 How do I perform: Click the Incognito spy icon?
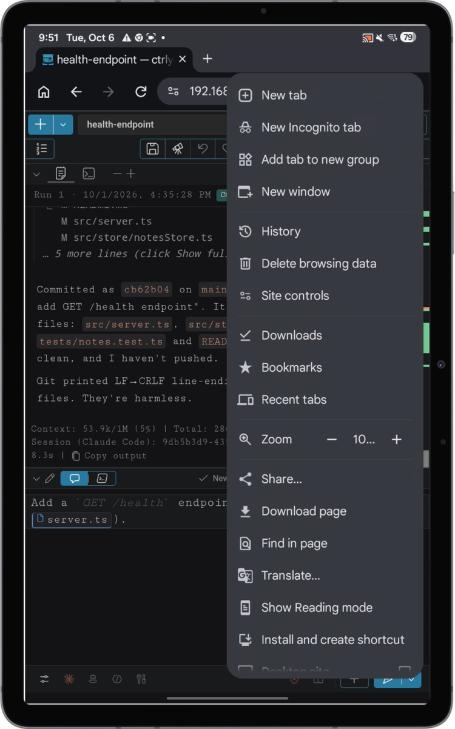click(245, 127)
